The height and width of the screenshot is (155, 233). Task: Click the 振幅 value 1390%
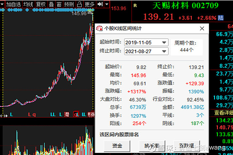[x=196, y=92]
